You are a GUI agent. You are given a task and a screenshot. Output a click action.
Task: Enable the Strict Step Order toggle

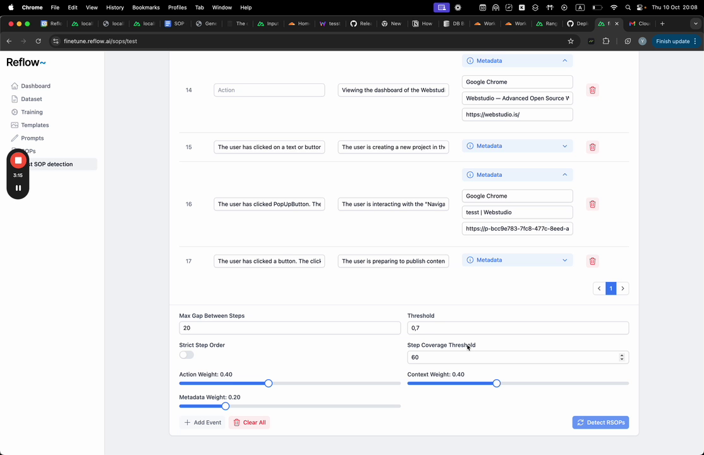tap(186, 355)
